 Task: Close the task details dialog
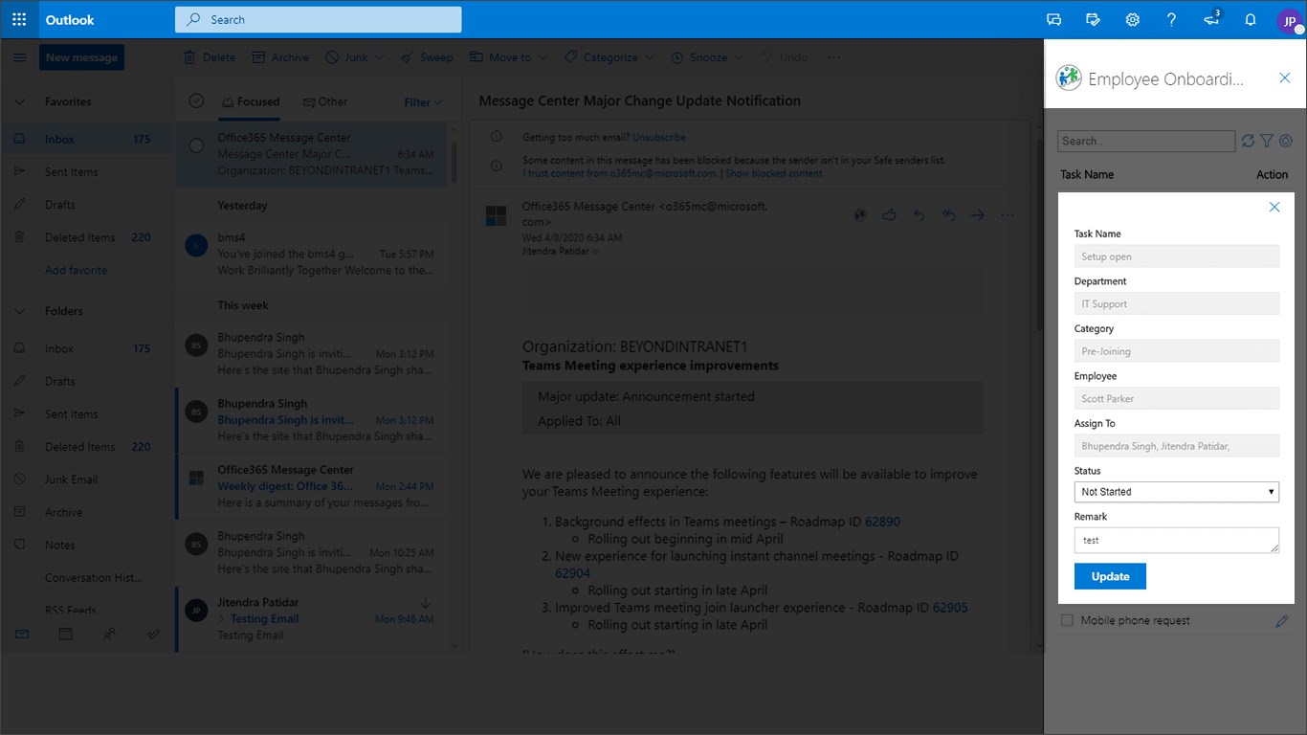tap(1274, 207)
